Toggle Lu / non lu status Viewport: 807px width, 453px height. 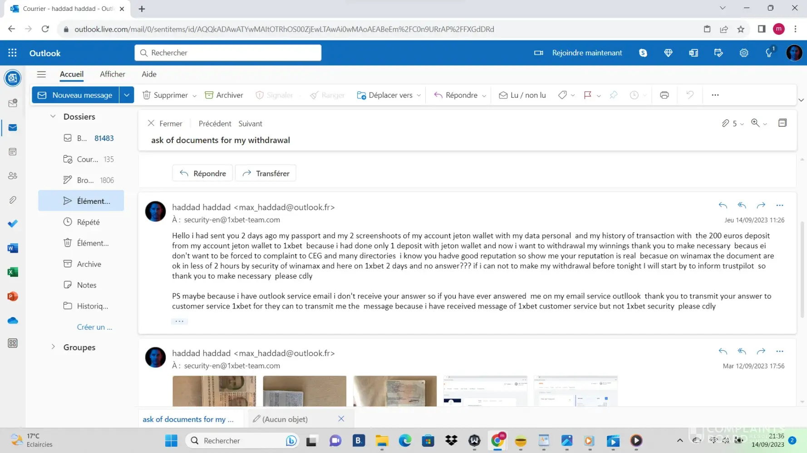522,95
